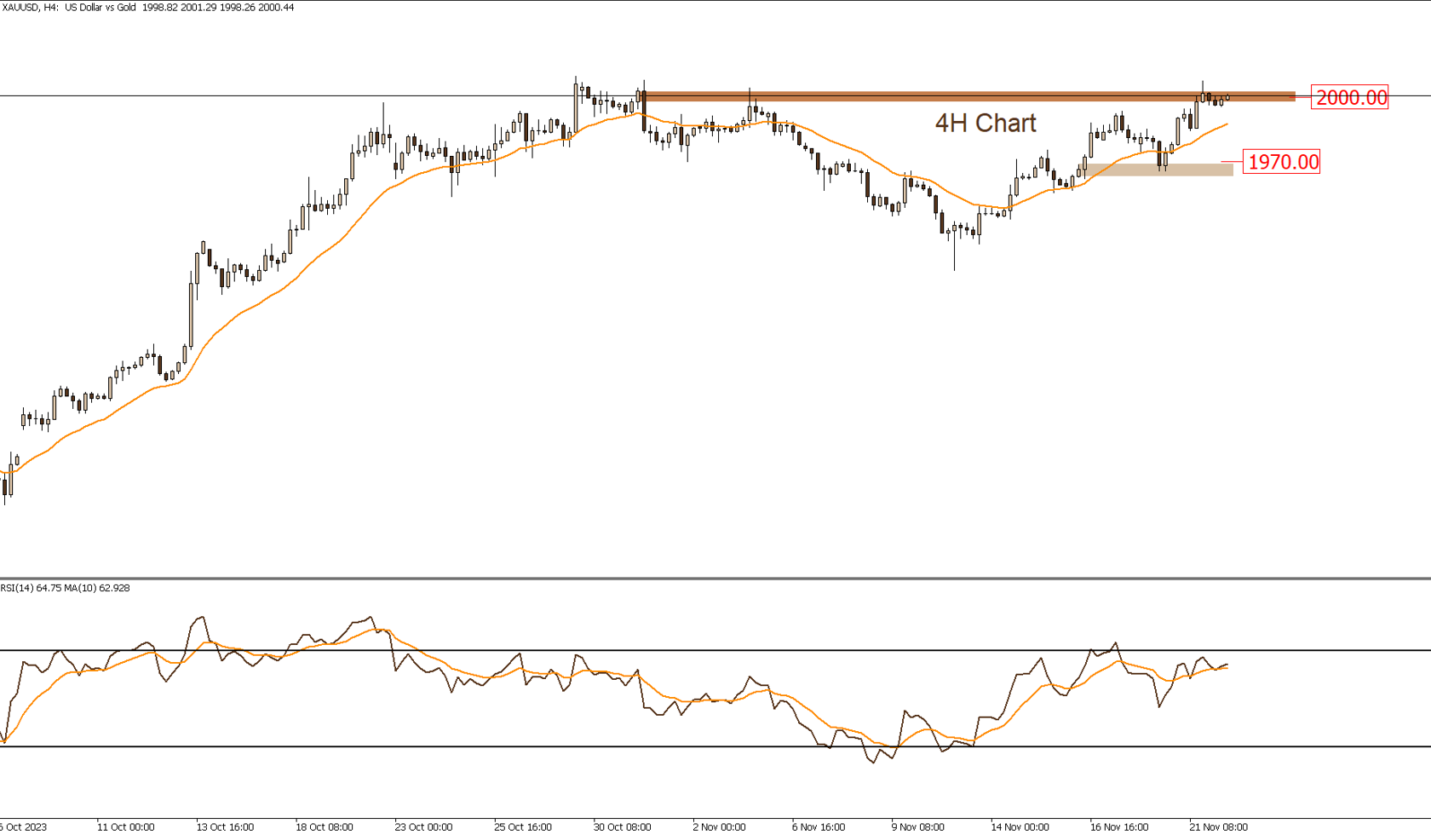Screen dimensions: 1431x835
Task: Click the 1970.00 price label
Action: click(x=1282, y=162)
